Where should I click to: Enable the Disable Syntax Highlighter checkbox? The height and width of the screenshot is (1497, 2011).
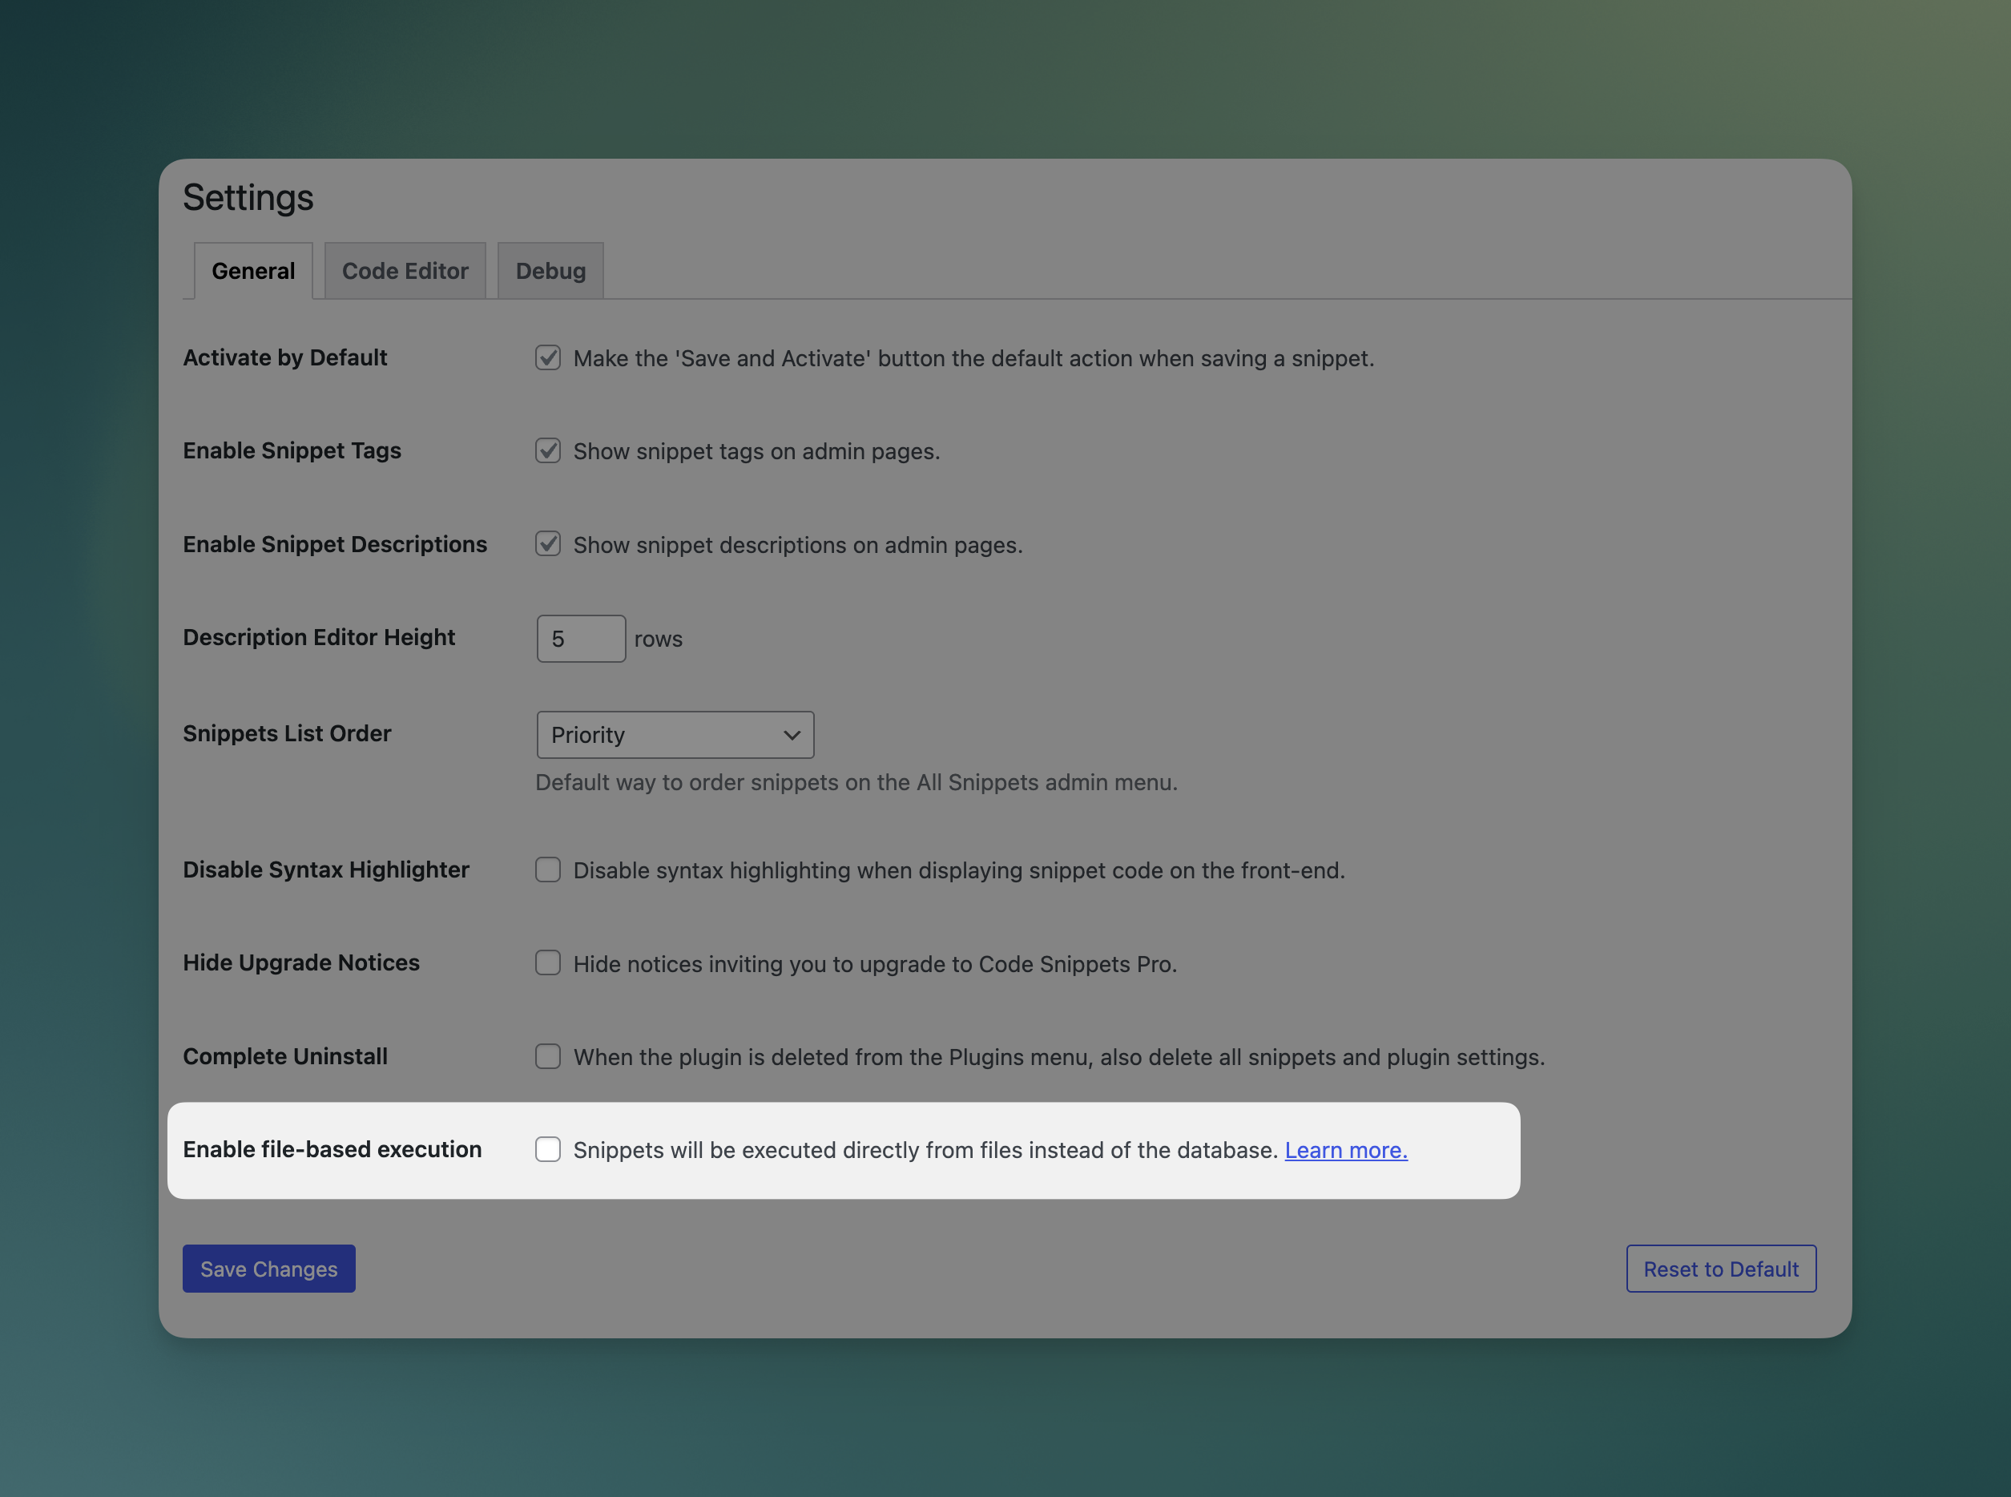547,870
